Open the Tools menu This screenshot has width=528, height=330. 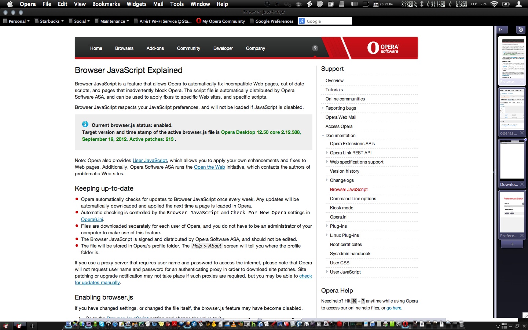tap(177, 4)
